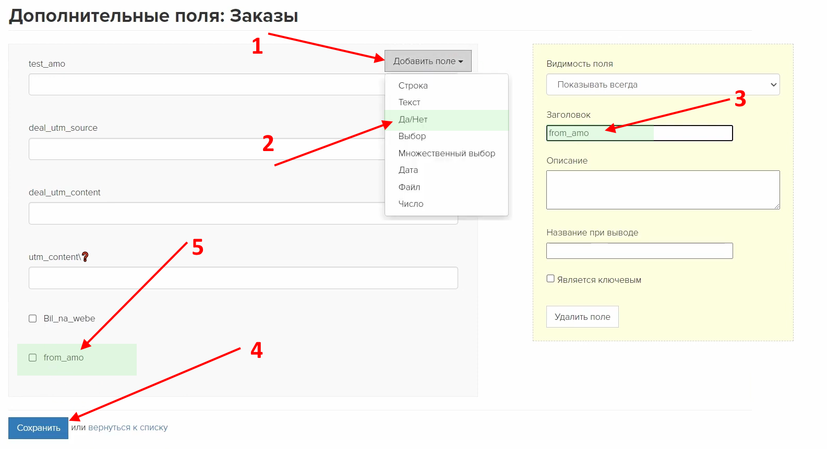827x449 pixels.
Task: Click the 'Удалить поле' button
Action: pyautogui.click(x=582, y=317)
